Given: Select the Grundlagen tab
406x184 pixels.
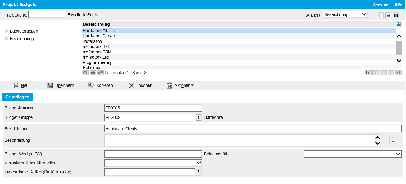Looking at the screenshot, I should coord(18,97).
